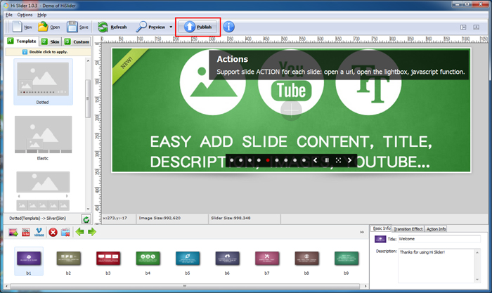This screenshot has width=492, height=293.
Task: Go to previous slide in preview
Action: [315, 160]
